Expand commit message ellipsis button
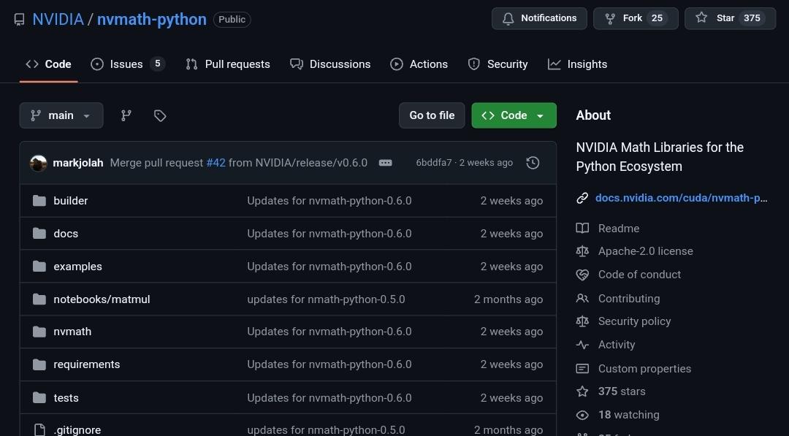 [x=386, y=163]
